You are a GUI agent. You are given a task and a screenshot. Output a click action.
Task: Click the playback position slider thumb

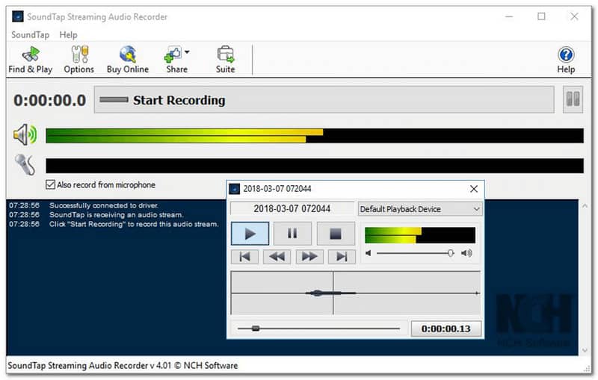click(x=256, y=328)
